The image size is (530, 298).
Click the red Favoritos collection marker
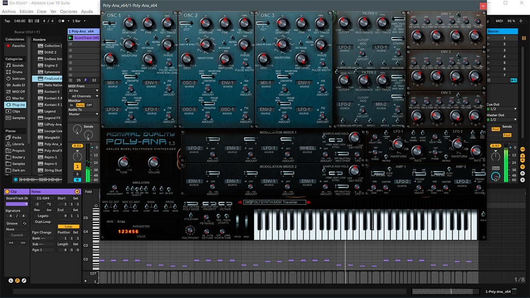(x=8, y=45)
